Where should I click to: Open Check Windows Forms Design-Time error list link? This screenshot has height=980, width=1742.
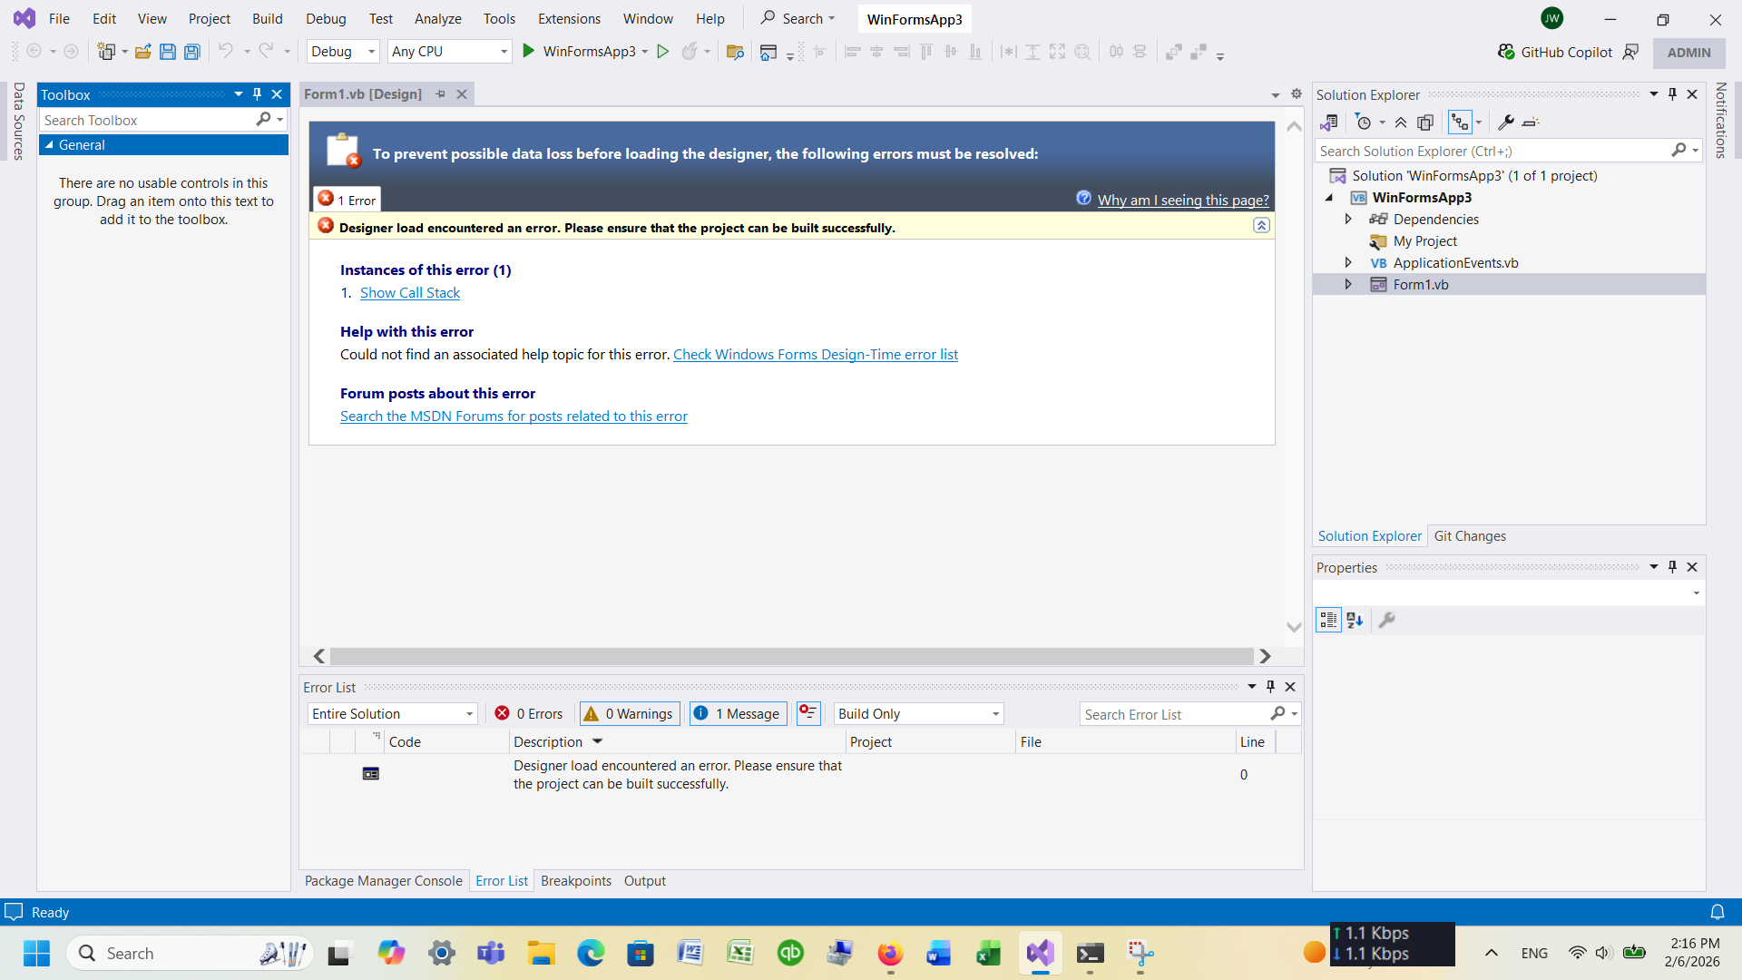coord(815,355)
